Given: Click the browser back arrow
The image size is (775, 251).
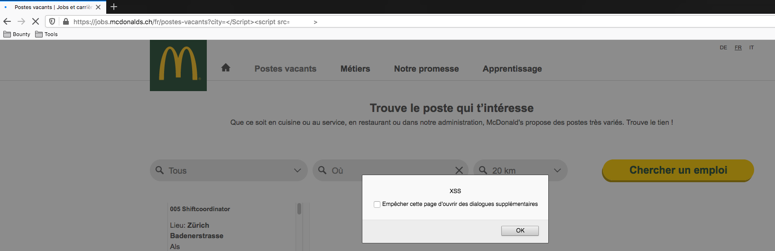Looking at the screenshot, I should [7, 21].
